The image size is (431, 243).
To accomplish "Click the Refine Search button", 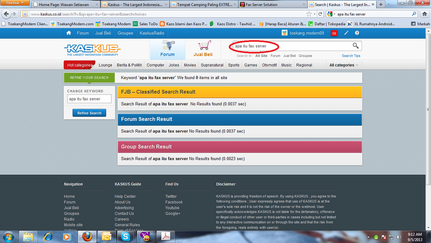I will (89, 113).
